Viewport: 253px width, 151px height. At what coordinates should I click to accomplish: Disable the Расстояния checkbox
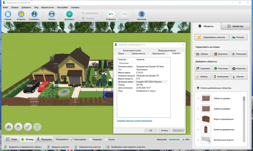point(72,139)
